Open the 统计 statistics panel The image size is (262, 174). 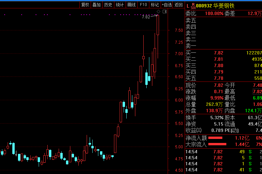pos(119,5)
